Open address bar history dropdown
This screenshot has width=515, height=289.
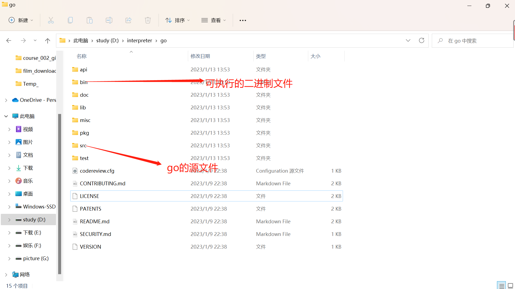coord(408,40)
